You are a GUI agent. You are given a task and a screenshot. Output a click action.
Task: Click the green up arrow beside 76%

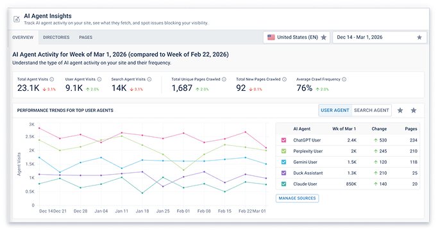[317, 90]
